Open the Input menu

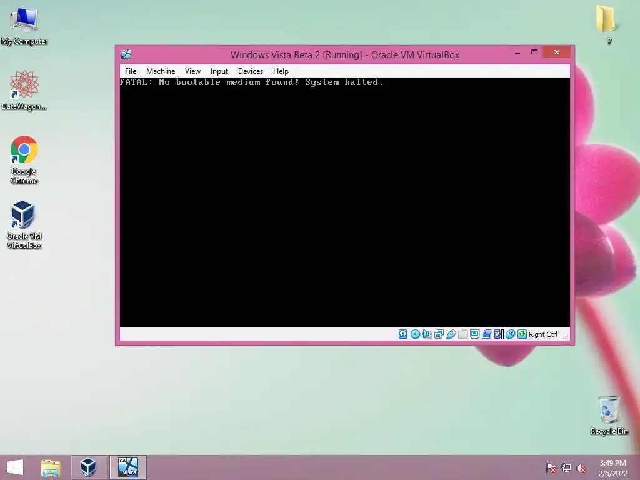(x=219, y=71)
